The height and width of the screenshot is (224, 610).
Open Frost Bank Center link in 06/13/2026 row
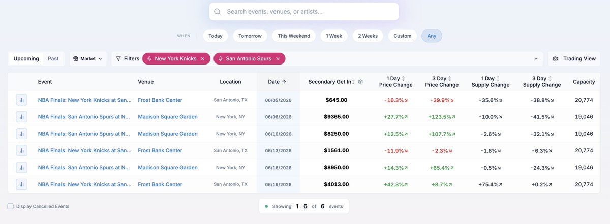160,151
